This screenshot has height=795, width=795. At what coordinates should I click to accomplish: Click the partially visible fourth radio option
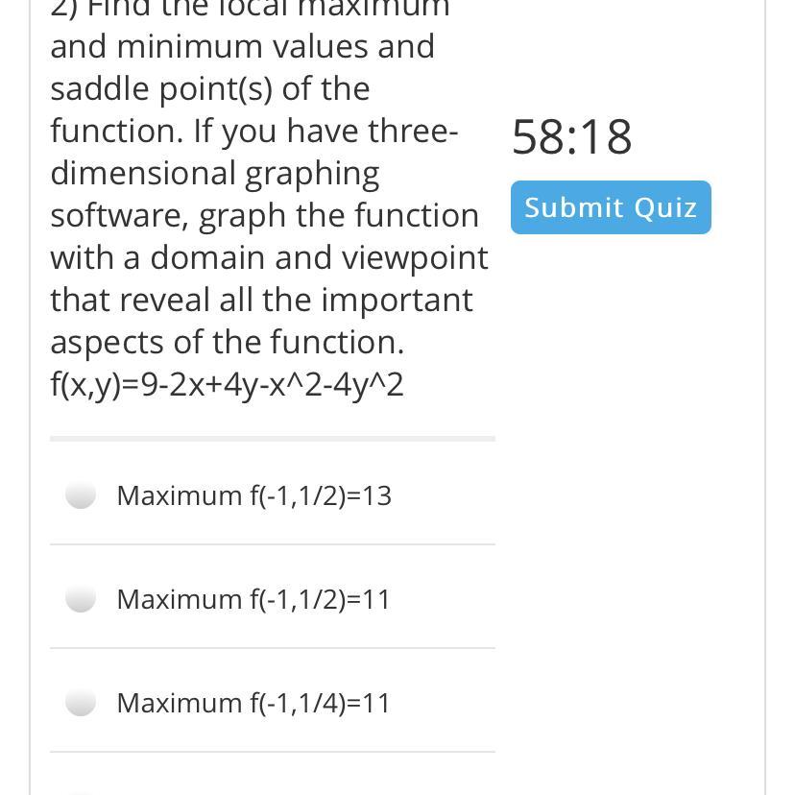click(x=81, y=792)
